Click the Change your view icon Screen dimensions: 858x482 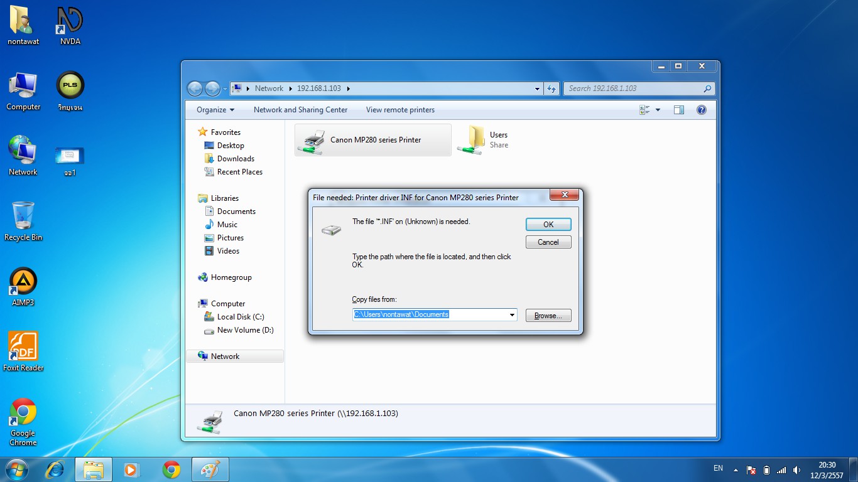[x=644, y=110]
